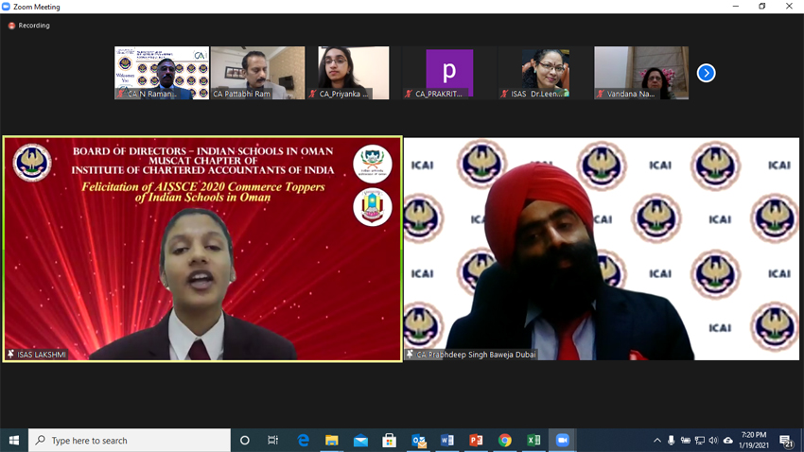Open the Windows Start menu
Image resolution: width=804 pixels, height=452 pixels.
[14, 441]
